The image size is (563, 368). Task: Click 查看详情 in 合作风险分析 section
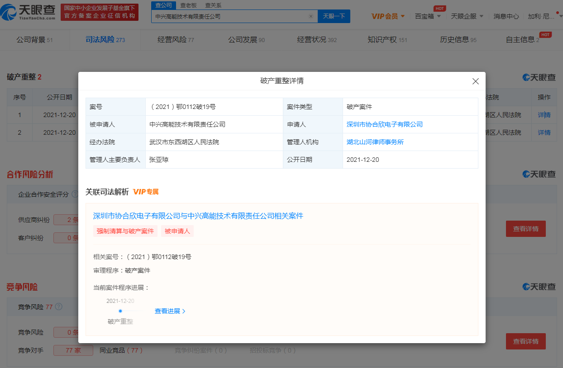tap(525, 229)
